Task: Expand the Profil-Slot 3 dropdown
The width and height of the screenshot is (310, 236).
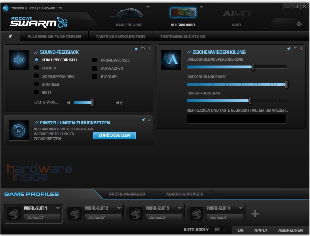Action: 180,208
